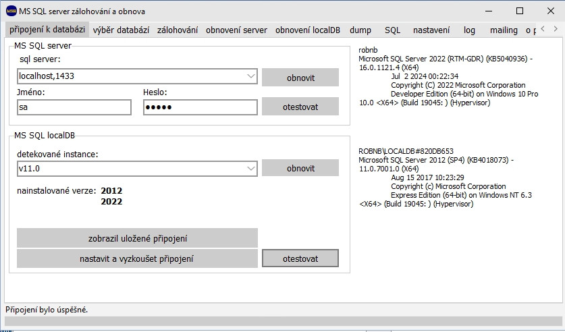Viewport: 565px width, 332px height.
Task: Go to the obnovení localDB tab
Action: click(308, 30)
